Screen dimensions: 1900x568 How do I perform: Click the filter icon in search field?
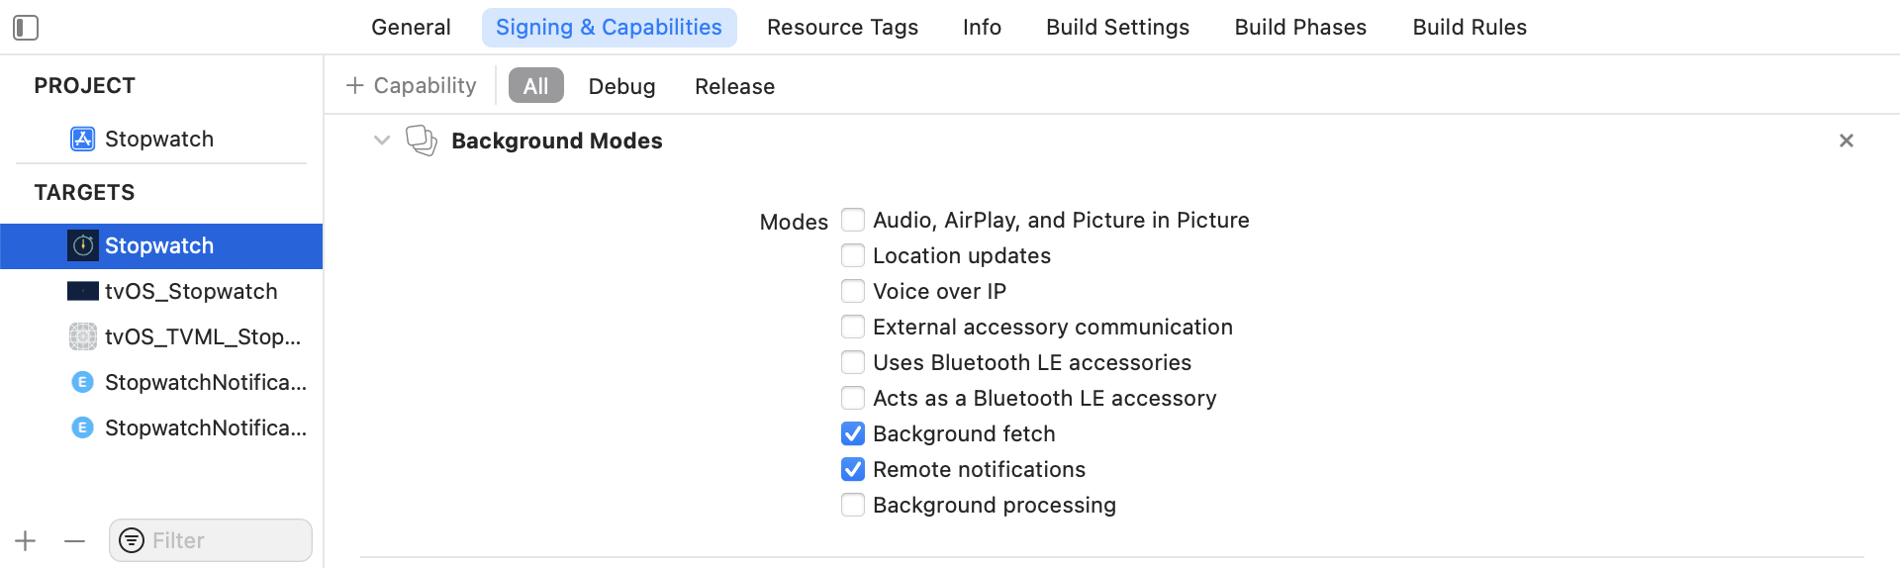coord(132,540)
